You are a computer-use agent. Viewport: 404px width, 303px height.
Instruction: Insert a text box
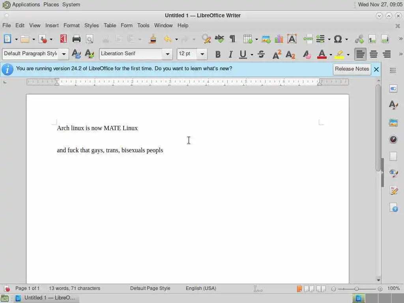292,39
